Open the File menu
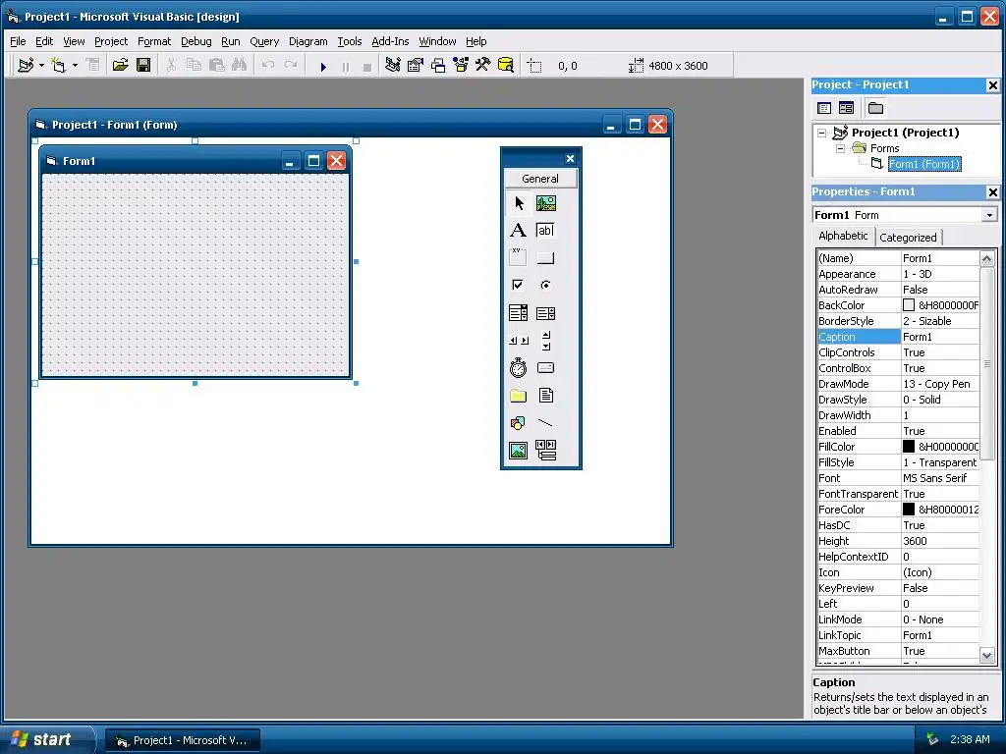Image resolution: width=1006 pixels, height=754 pixels. [18, 41]
